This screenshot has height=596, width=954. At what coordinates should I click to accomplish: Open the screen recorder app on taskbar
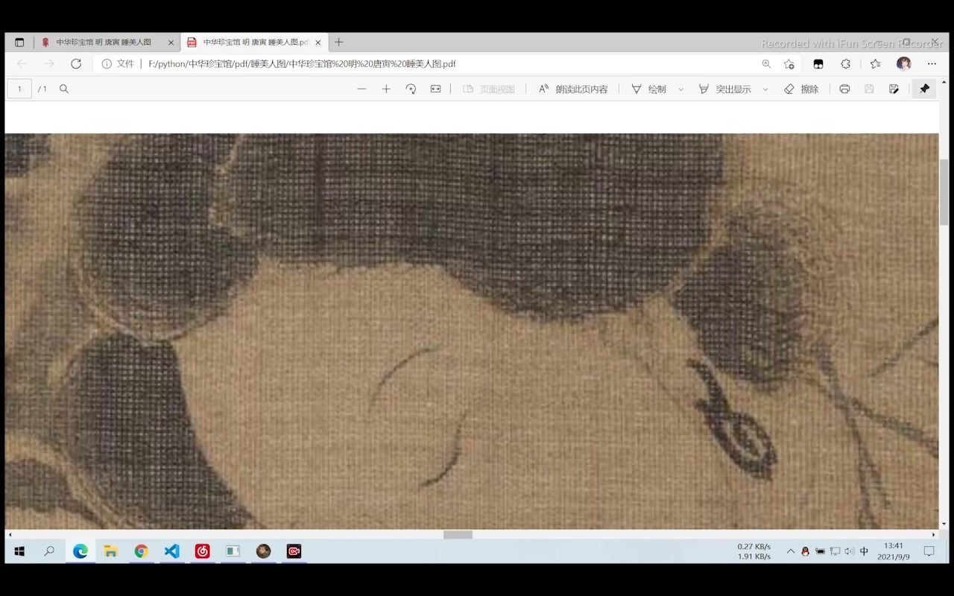294,551
